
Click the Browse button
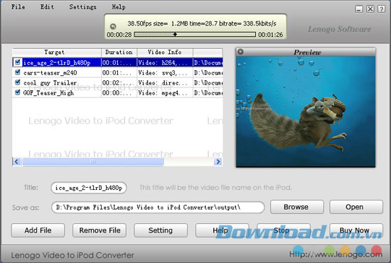[x=297, y=207]
